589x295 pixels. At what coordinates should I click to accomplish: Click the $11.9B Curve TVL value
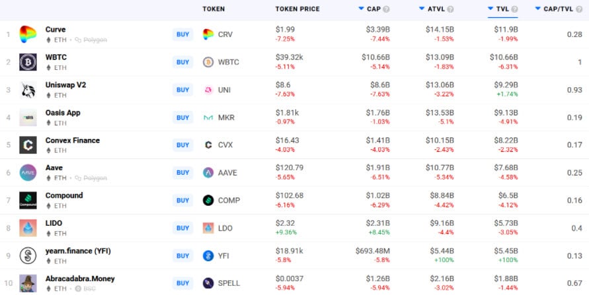coord(506,30)
